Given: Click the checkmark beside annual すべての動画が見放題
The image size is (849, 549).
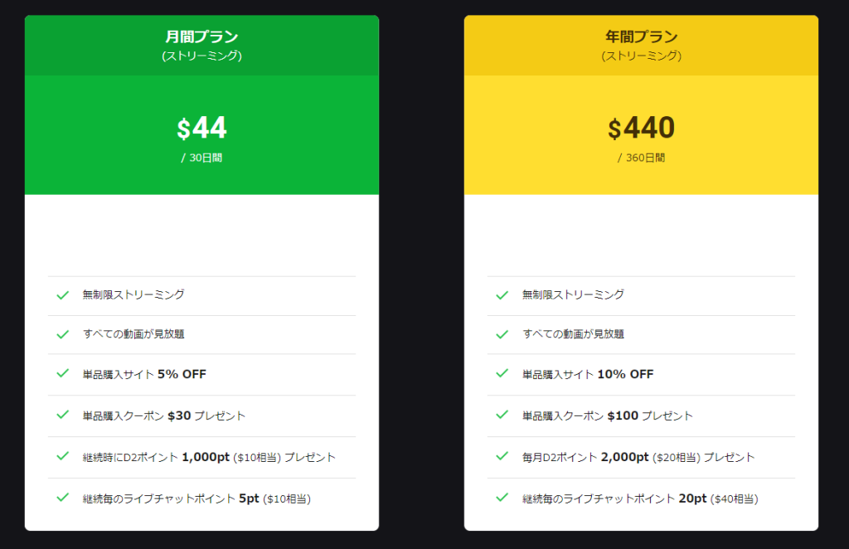Looking at the screenshot, I should (502, 334).
